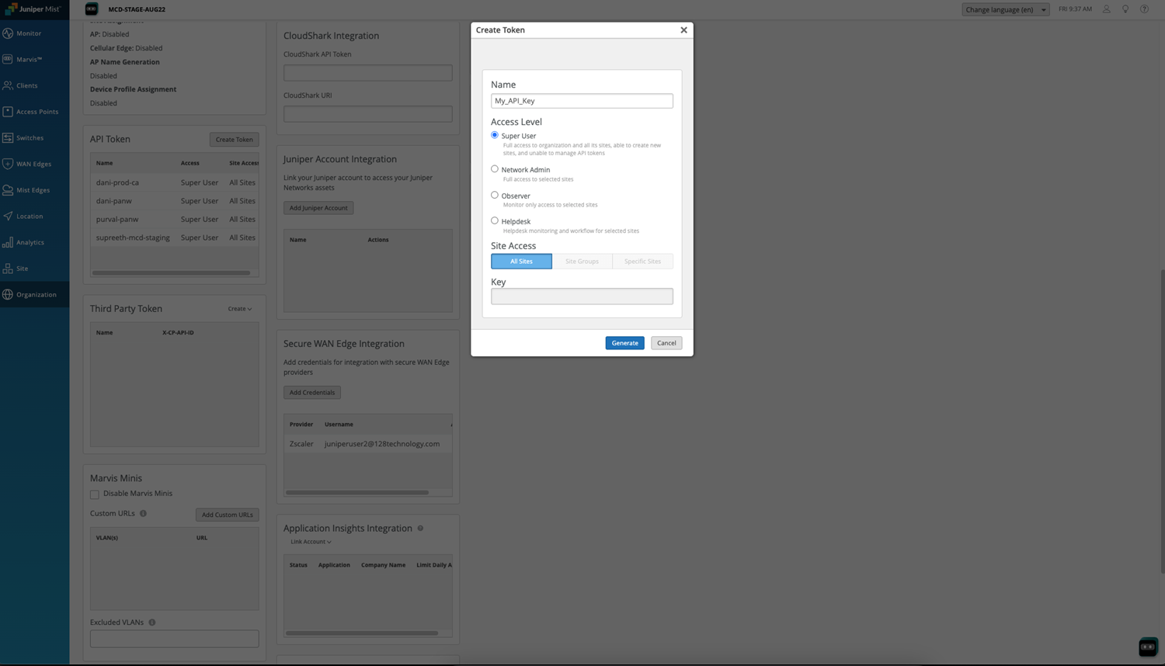Show info for Excluded VLANs

pos(152,623)
